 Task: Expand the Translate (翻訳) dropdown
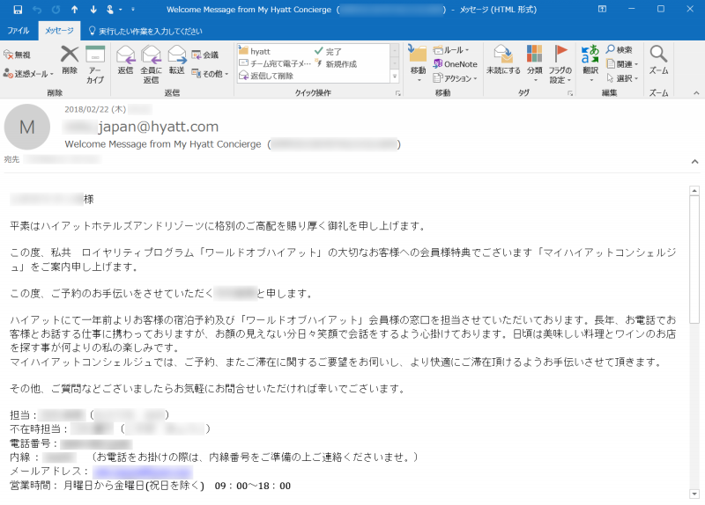[590, 64]
